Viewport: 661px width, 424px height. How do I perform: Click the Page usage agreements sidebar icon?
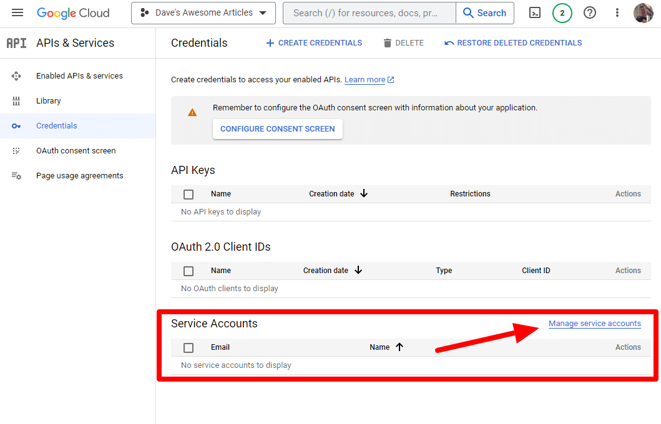point(16,175)
